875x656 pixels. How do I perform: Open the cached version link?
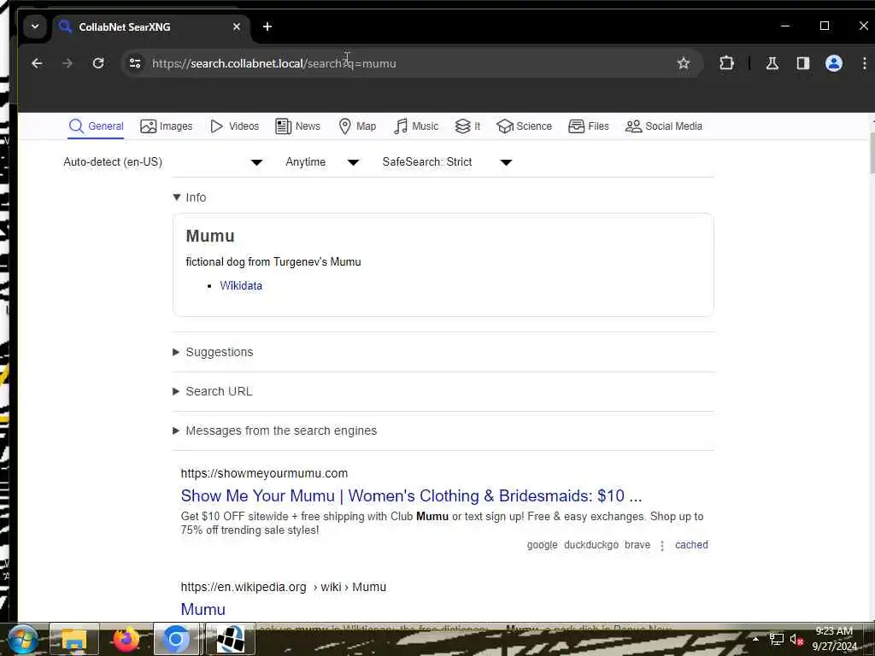tap(690, 545)
